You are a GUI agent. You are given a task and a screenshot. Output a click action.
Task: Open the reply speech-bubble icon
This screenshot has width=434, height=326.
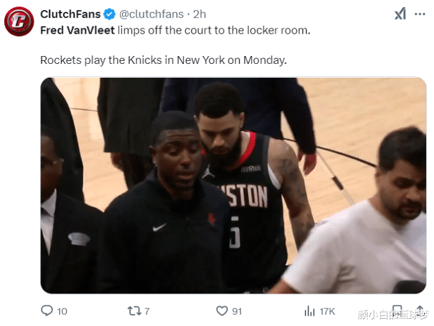coord(46,310)
